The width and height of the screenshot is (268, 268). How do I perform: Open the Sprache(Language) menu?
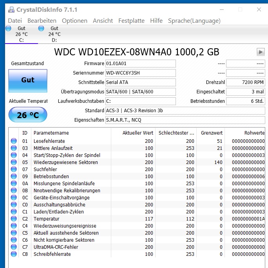click(194, 21)
